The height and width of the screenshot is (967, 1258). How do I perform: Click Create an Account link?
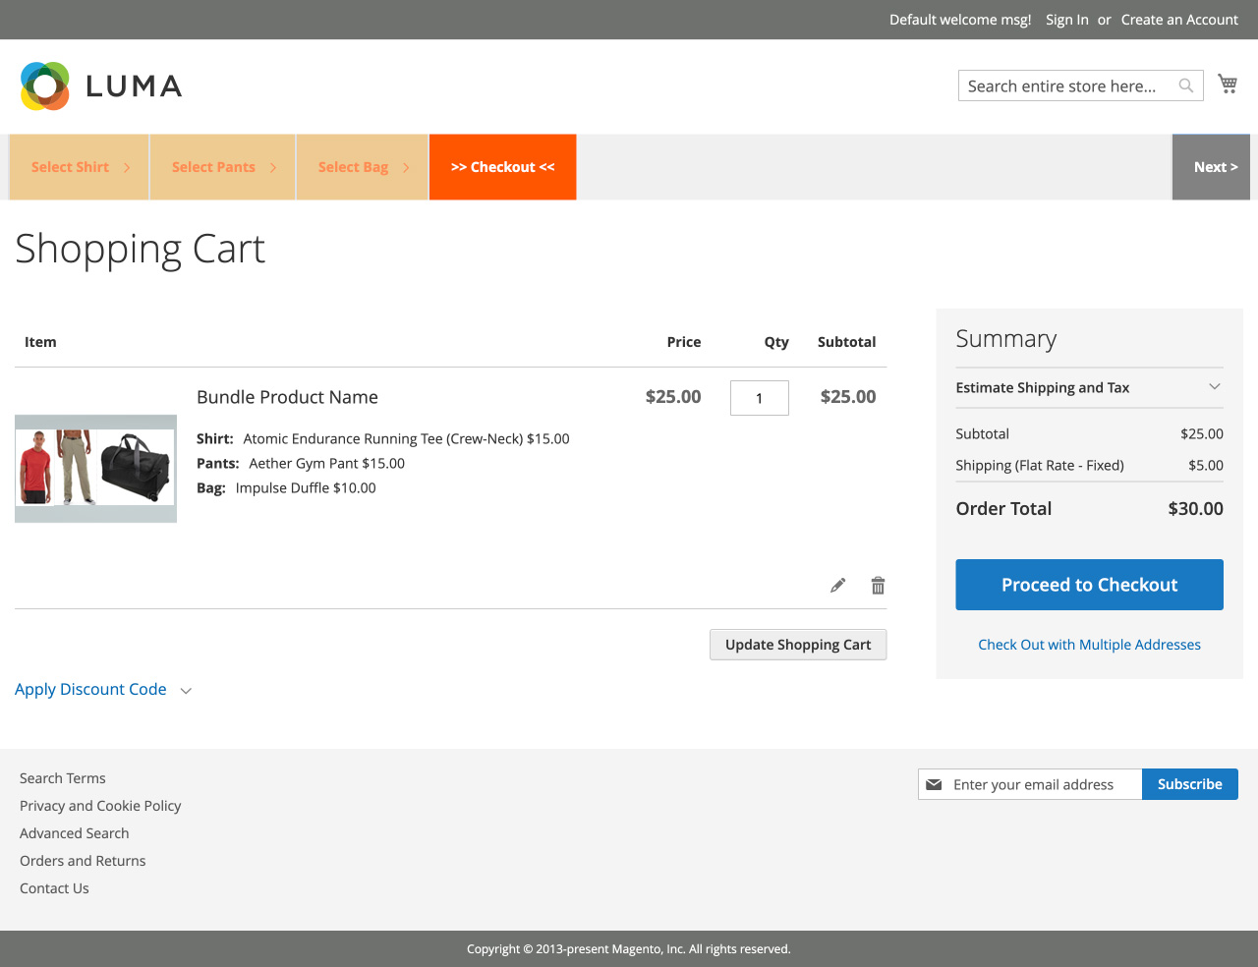tap(1179, 20)
